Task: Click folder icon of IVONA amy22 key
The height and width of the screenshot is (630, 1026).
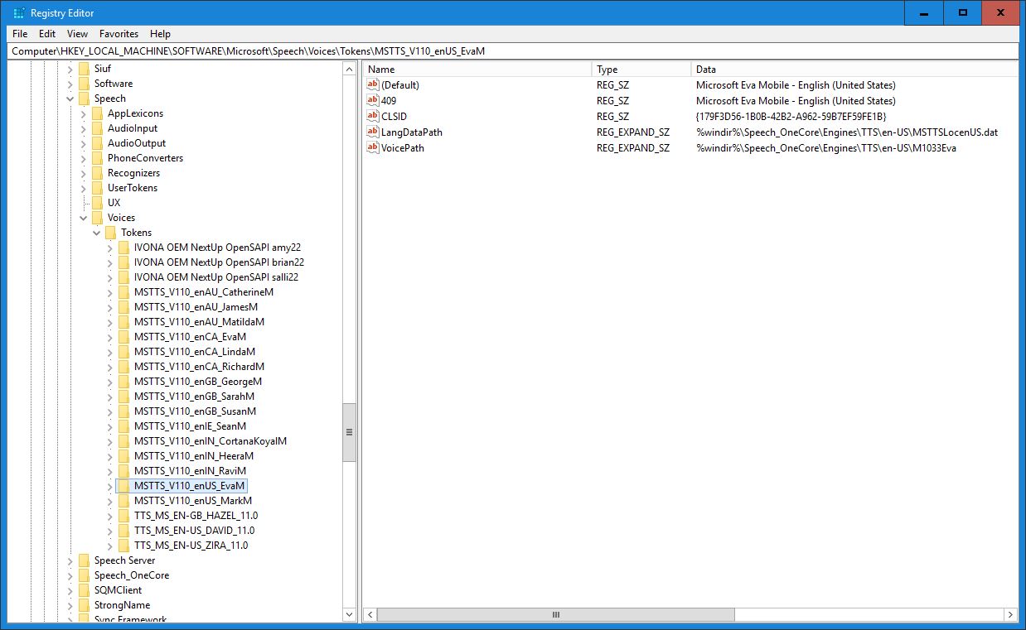Action: 124,248
